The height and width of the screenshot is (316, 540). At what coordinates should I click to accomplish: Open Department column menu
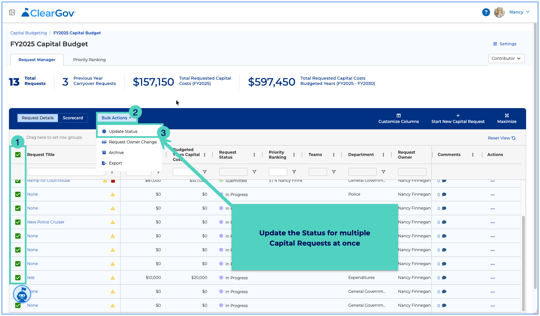pyautogui.click(x=383, y=155)
